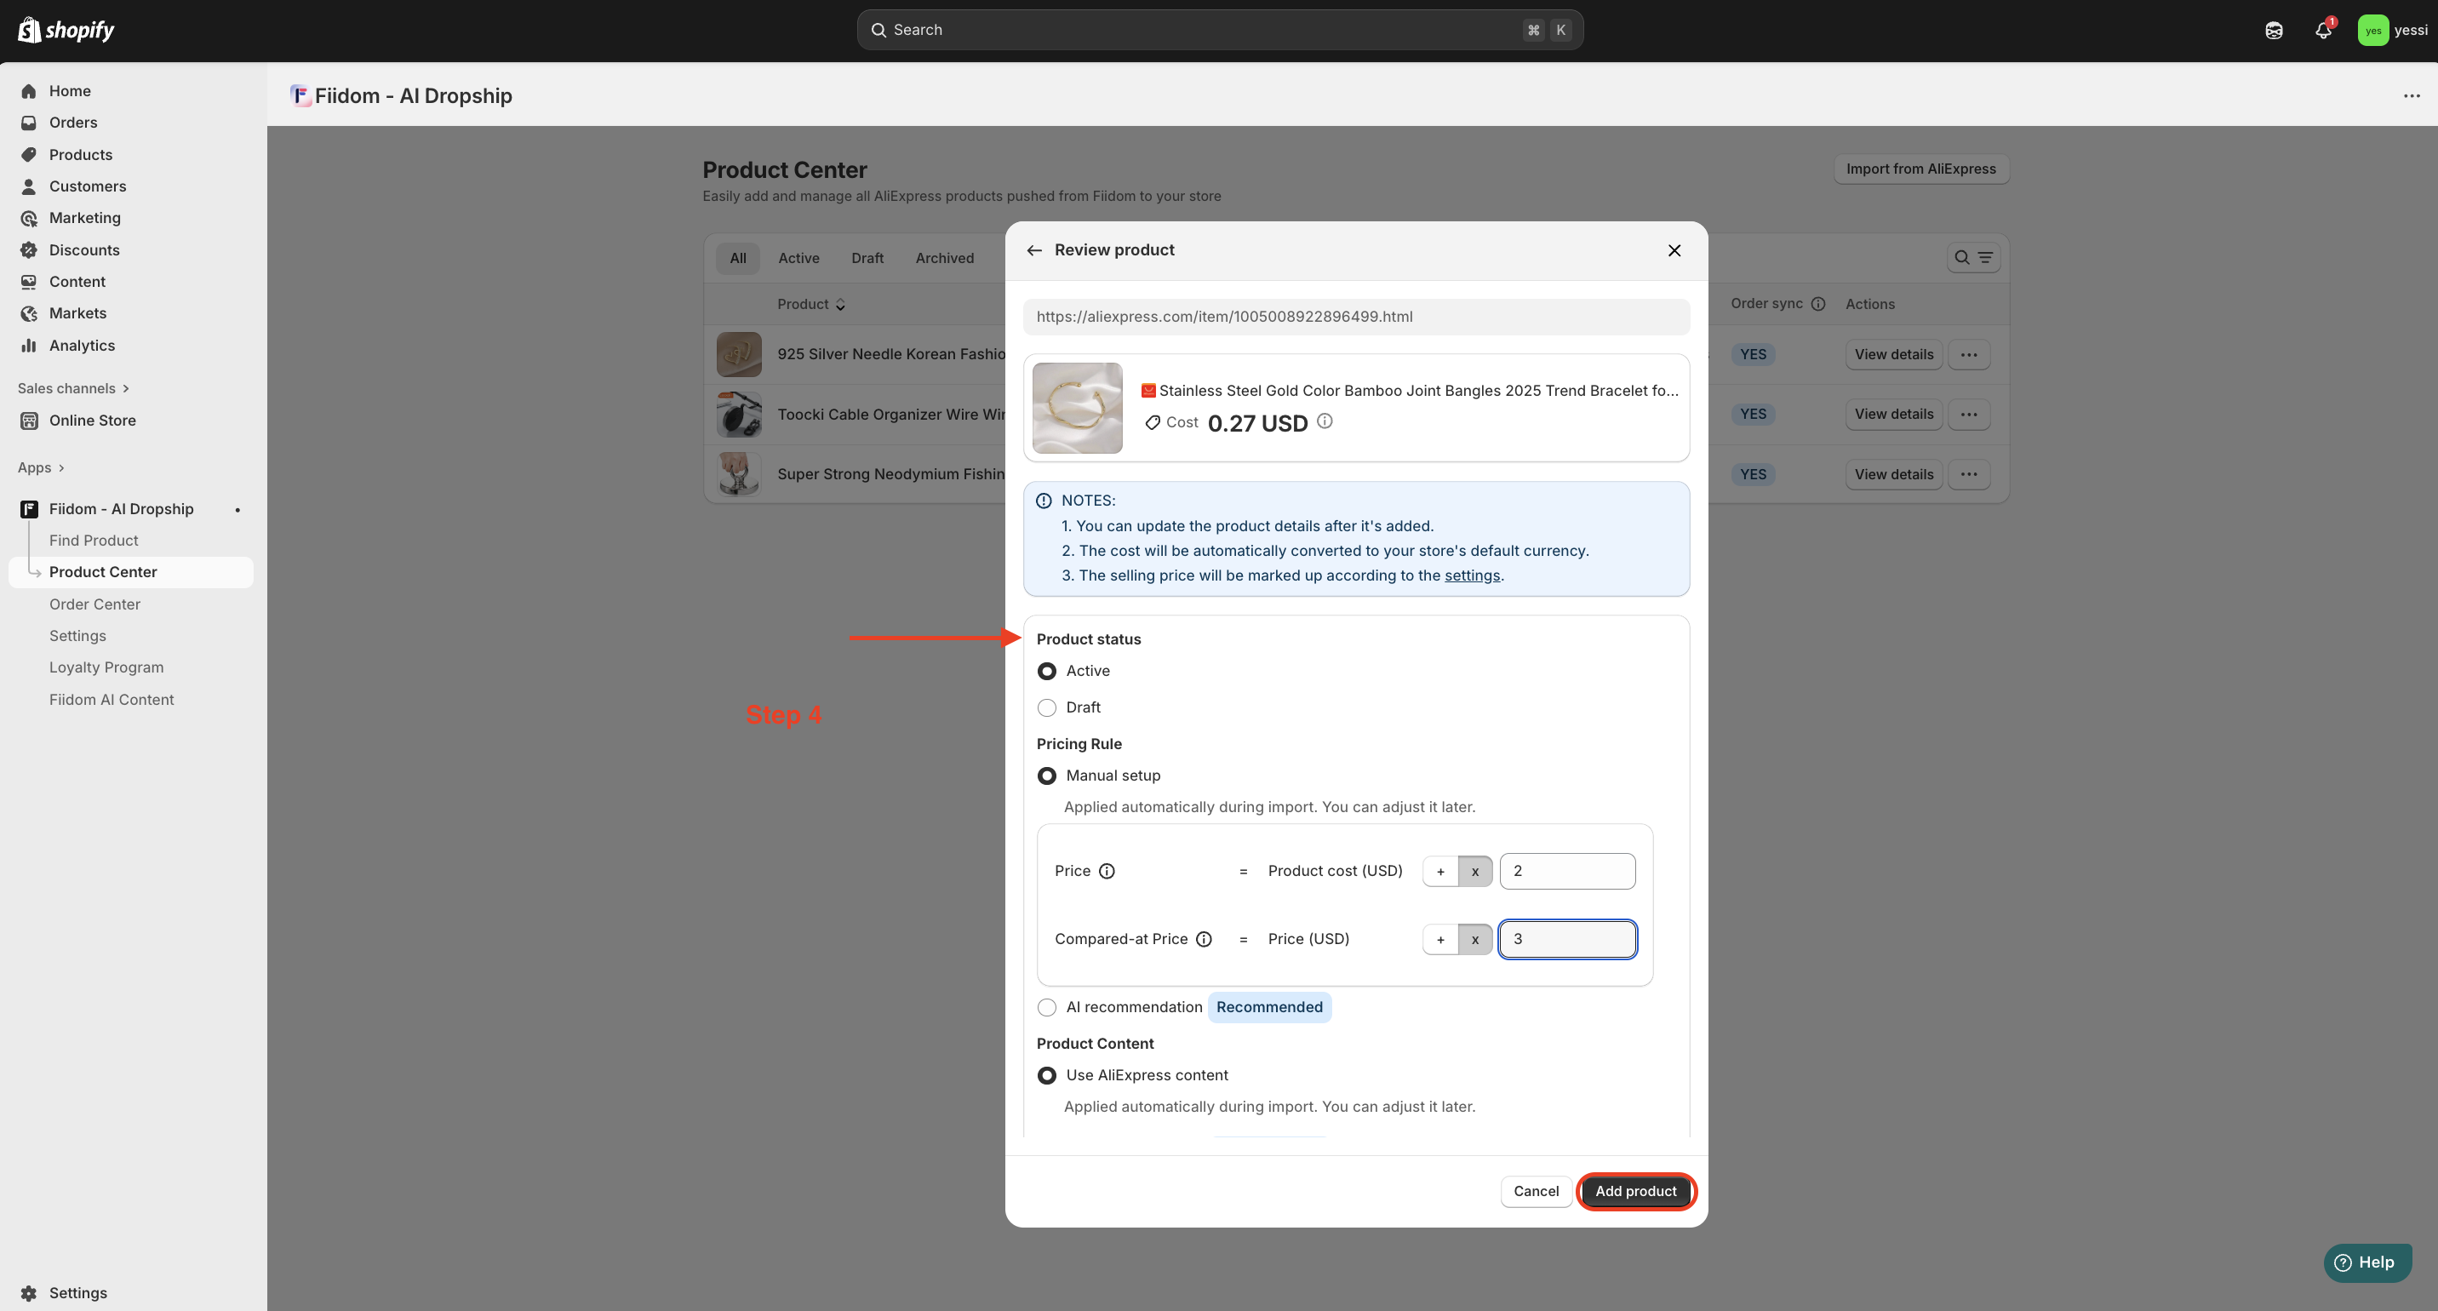Open search and filter in Product Center

1973,257
